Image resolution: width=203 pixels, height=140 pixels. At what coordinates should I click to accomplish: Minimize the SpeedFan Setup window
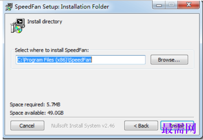[159, 5]
